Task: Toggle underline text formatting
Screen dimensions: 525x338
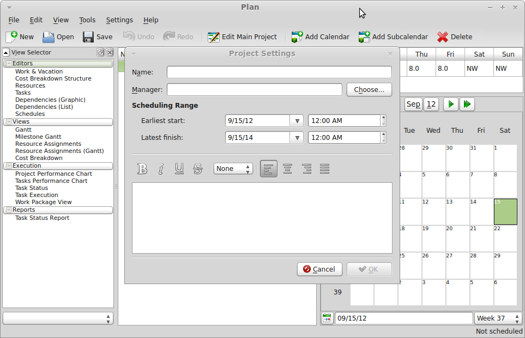Action: pyautogui.click(x=179, y=169)
